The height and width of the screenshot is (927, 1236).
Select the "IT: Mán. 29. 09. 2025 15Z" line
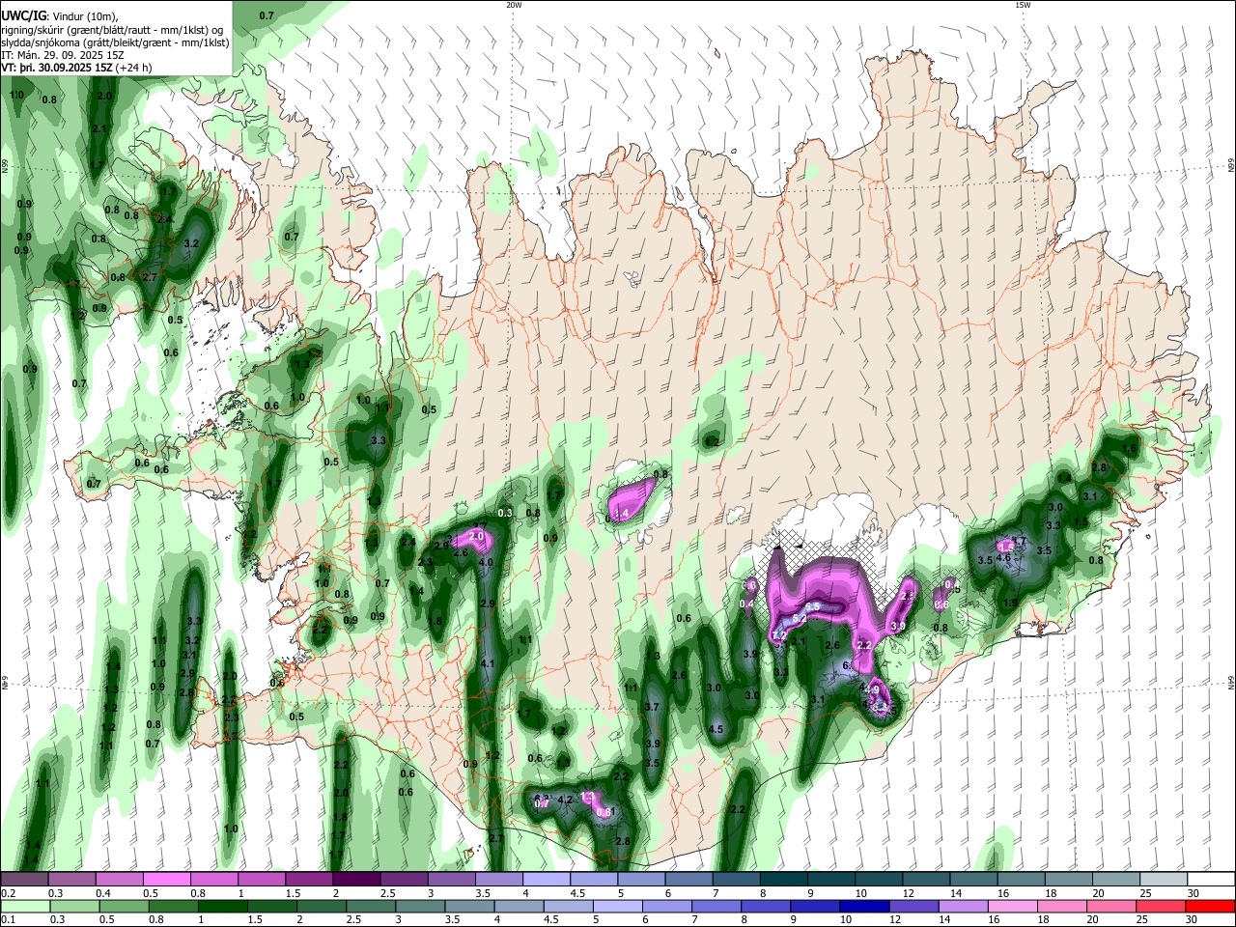[x=61, y=55]
